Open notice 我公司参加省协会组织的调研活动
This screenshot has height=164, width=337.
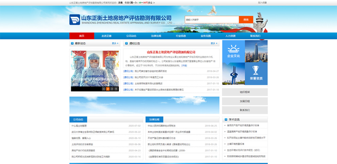coord(151,71)
